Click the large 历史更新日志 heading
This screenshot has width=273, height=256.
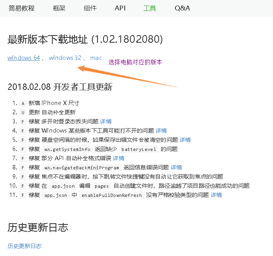(38, 227)
